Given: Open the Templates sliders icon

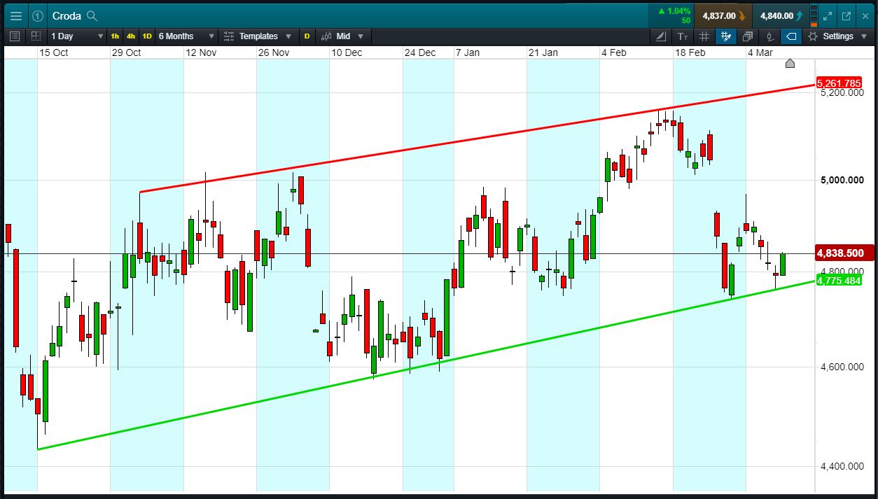Looking at the screenshot, I should (x=228, y=36).
